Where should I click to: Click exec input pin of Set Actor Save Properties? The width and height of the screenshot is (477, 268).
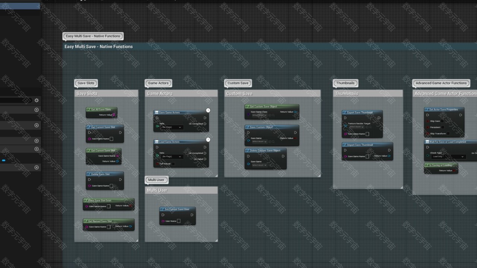(x=428, y=115)
